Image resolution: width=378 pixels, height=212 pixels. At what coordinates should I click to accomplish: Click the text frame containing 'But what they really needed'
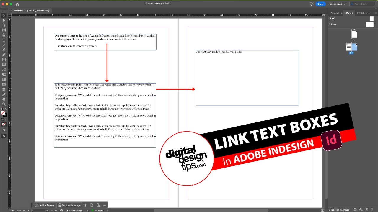pos(247,78)
